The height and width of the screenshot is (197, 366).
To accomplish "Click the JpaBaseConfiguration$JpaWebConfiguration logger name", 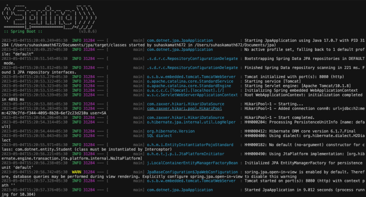I will (192, 172).
